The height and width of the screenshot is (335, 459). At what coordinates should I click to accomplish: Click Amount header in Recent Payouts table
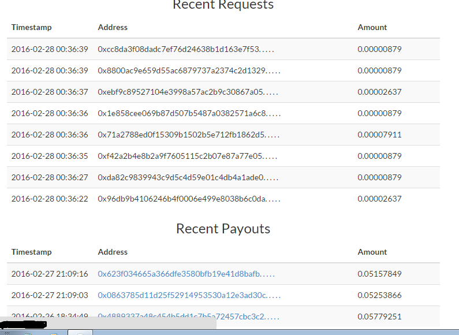[372, 252]
